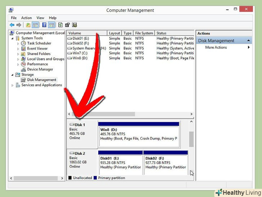
Task: Sort by the Layout column header
Action: 114,33
